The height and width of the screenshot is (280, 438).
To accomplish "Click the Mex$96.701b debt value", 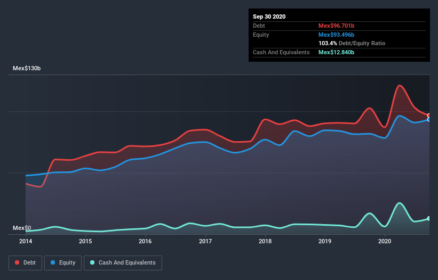I will click(x=336, y=26).
